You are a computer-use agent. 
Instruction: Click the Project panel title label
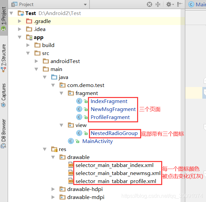pos(26,5)
